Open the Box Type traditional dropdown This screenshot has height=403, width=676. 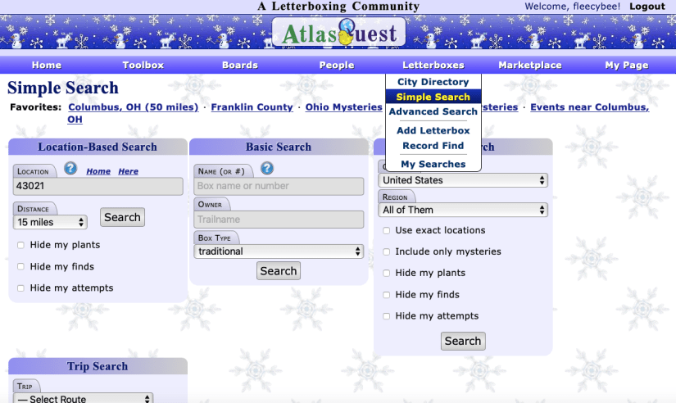click(279, 251)
